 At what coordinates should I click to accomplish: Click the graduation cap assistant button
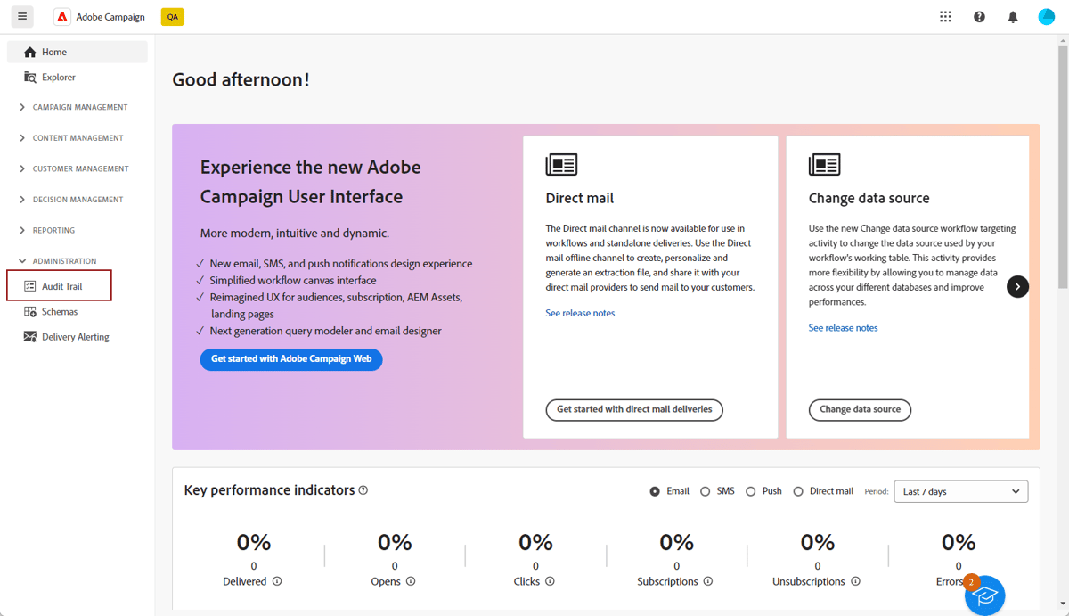(984, 595)
